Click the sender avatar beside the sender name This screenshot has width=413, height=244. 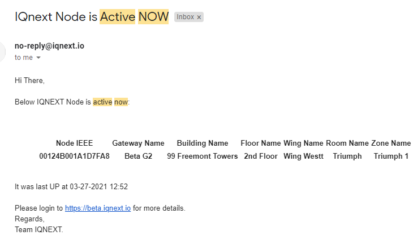(x=1, y=51)
